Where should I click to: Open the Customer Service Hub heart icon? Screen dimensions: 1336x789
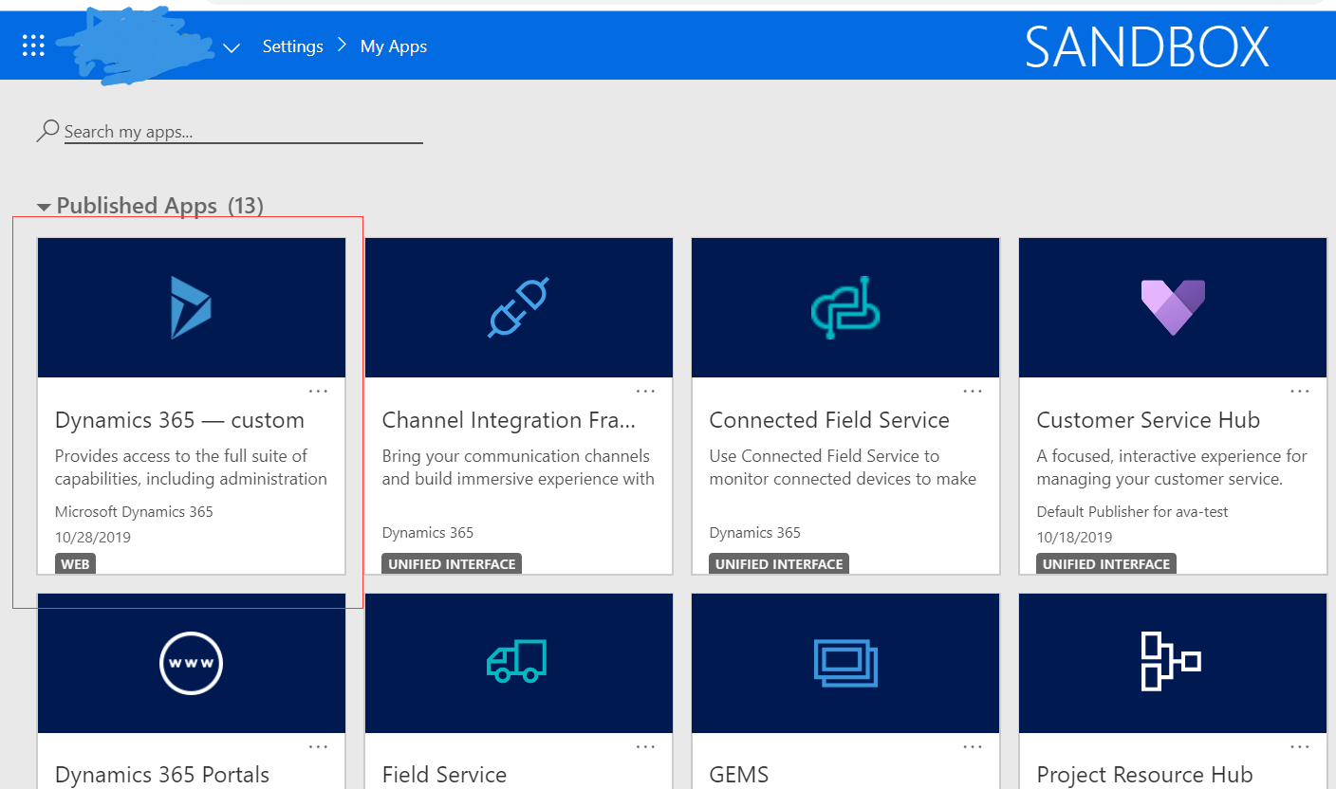(1173, 307)
